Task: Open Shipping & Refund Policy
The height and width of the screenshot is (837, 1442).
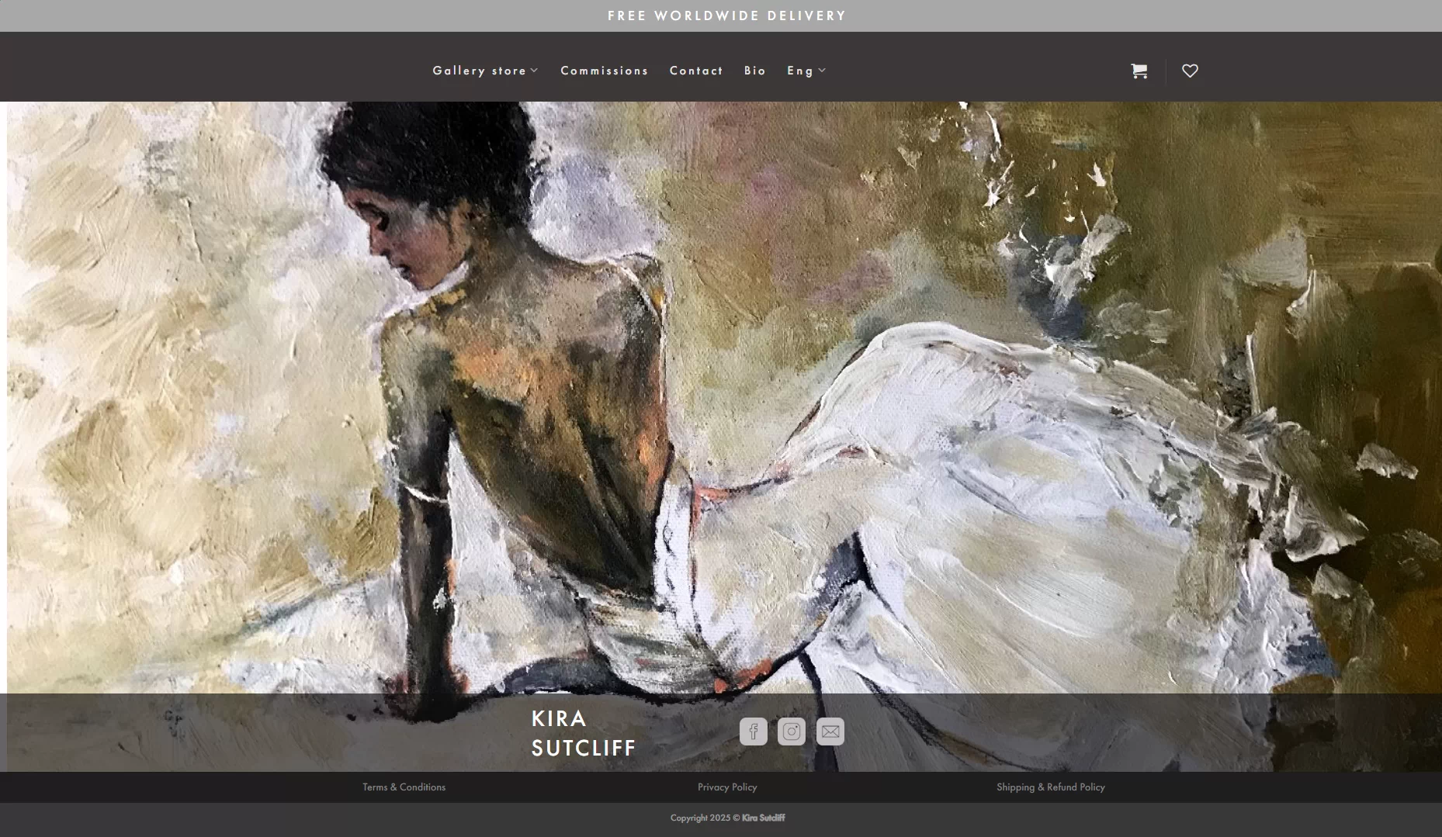Action: click(x=1050, y=787)
